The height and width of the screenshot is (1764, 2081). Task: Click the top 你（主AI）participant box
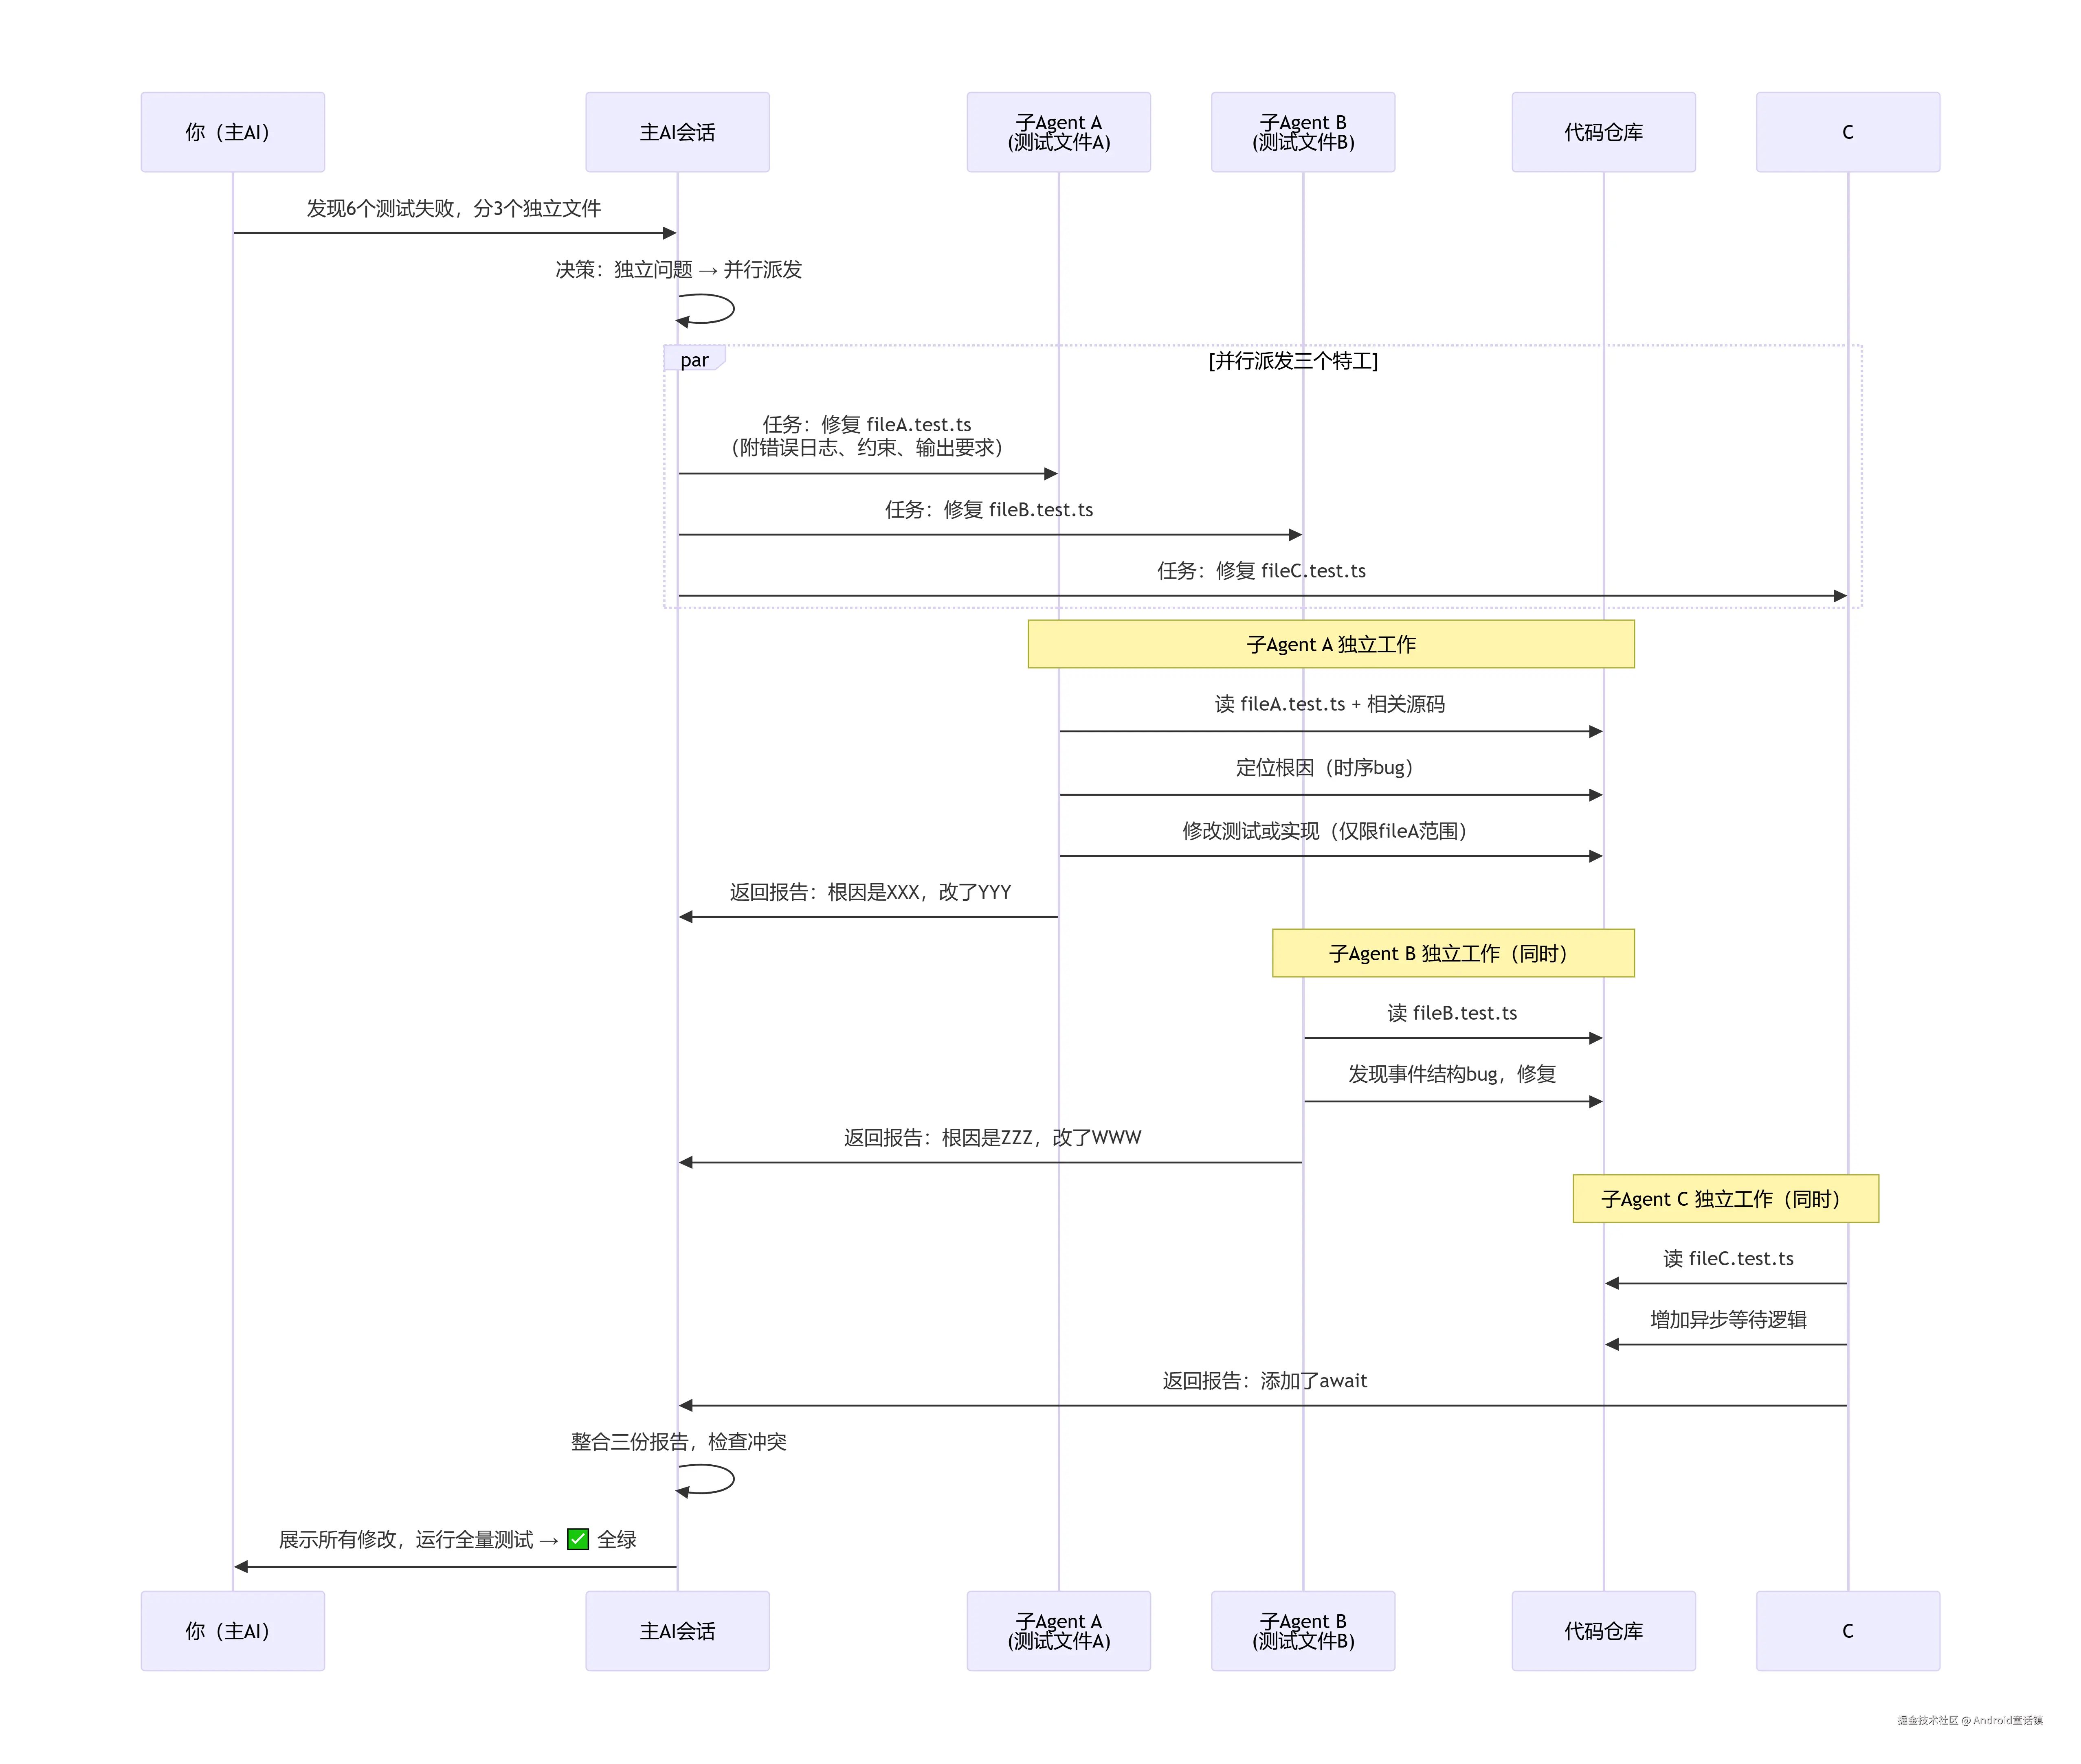232,132
